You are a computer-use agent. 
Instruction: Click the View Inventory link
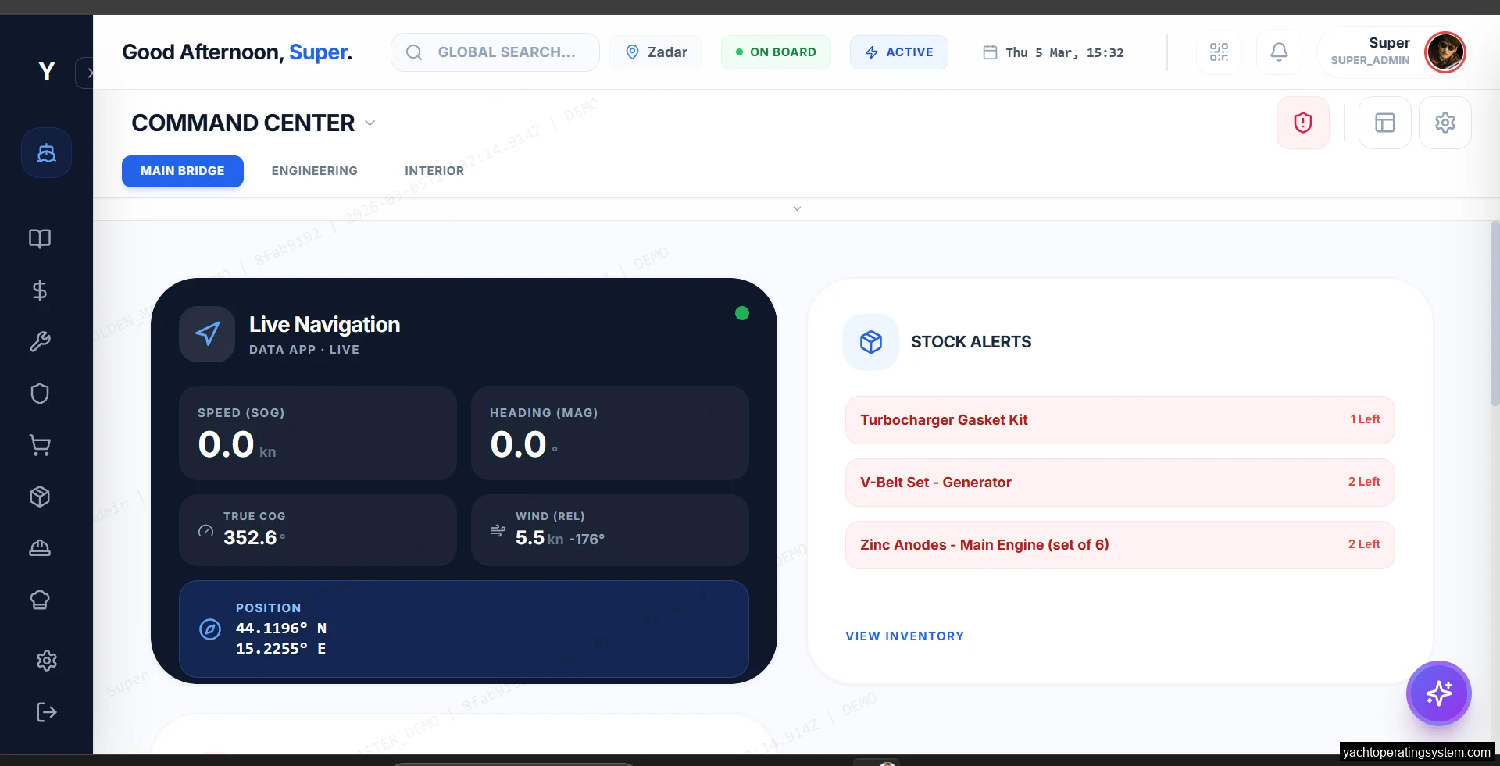[x=904, y=636]
